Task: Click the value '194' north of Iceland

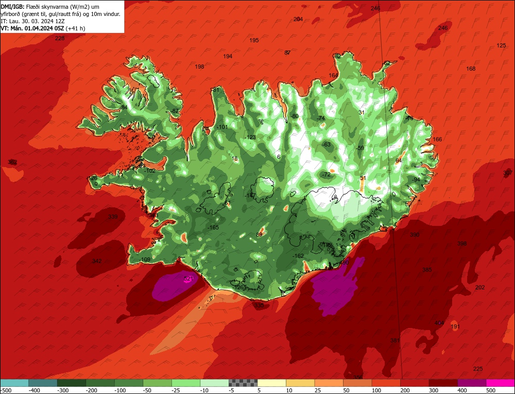Action: 228,56
